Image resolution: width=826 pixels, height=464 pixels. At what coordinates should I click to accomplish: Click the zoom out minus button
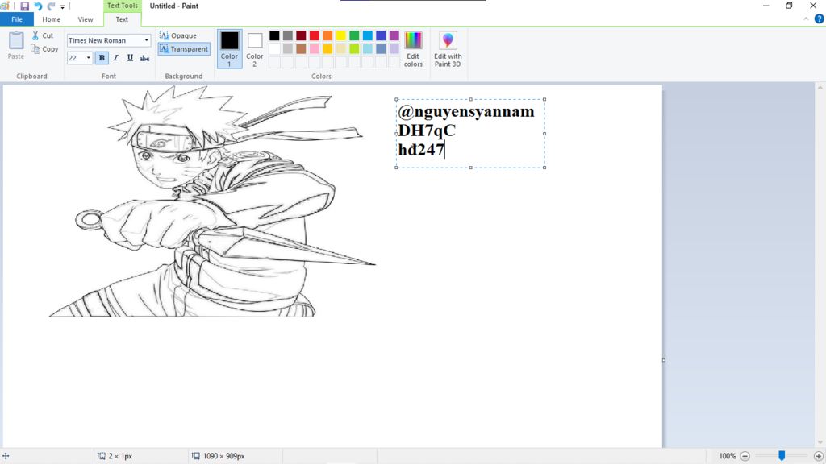tap(745, 456)
